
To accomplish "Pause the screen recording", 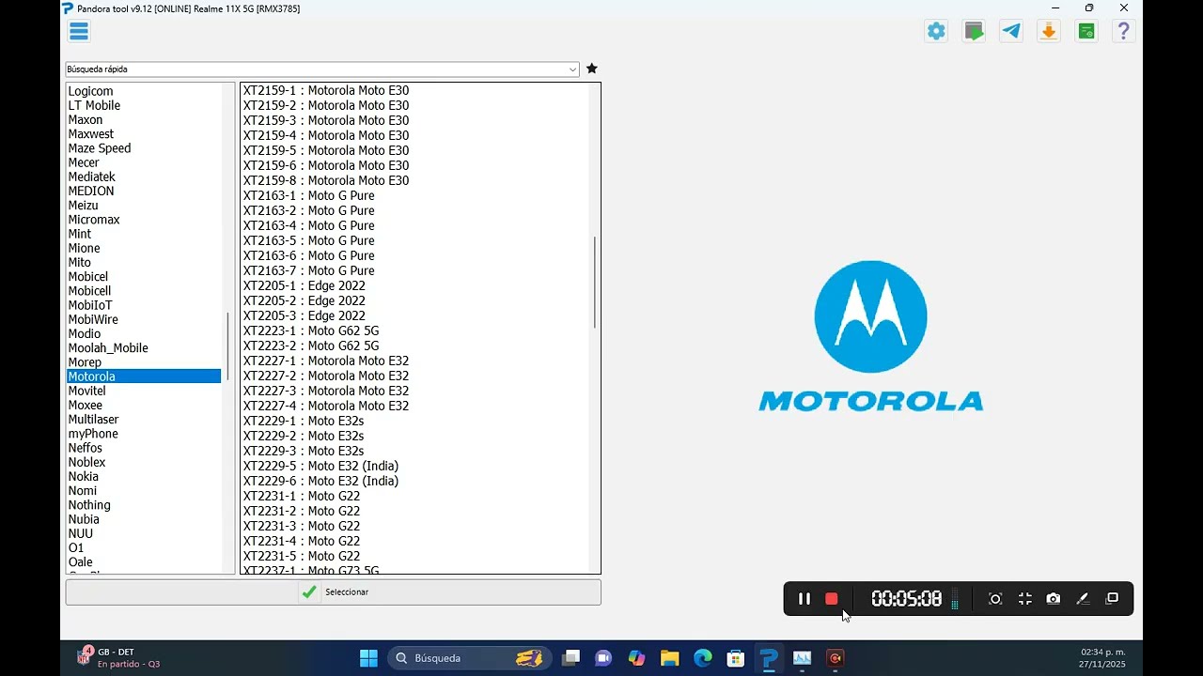I will [x=805, y=599].
